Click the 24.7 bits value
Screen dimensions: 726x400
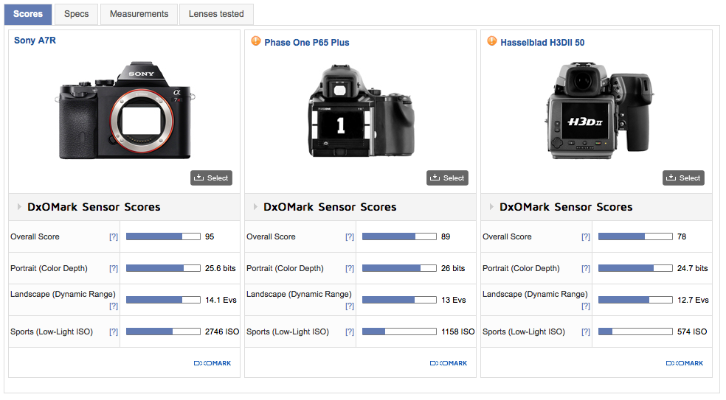[x=692, y=269]
